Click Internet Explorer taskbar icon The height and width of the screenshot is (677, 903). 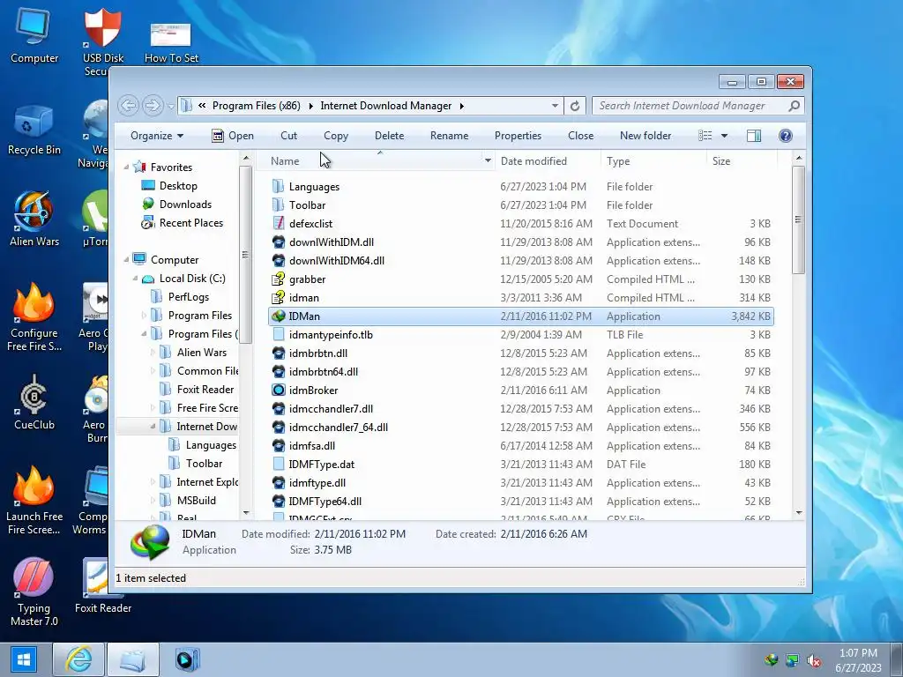point(78,659)
